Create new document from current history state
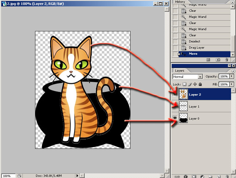236x178 pixels. point(208,60)
